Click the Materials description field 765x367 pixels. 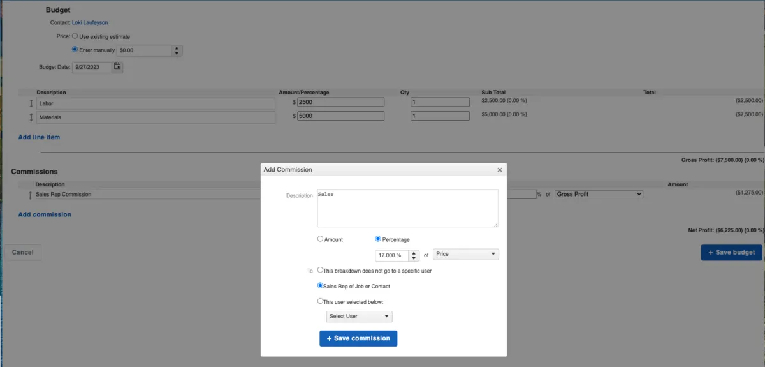[156, 117]
